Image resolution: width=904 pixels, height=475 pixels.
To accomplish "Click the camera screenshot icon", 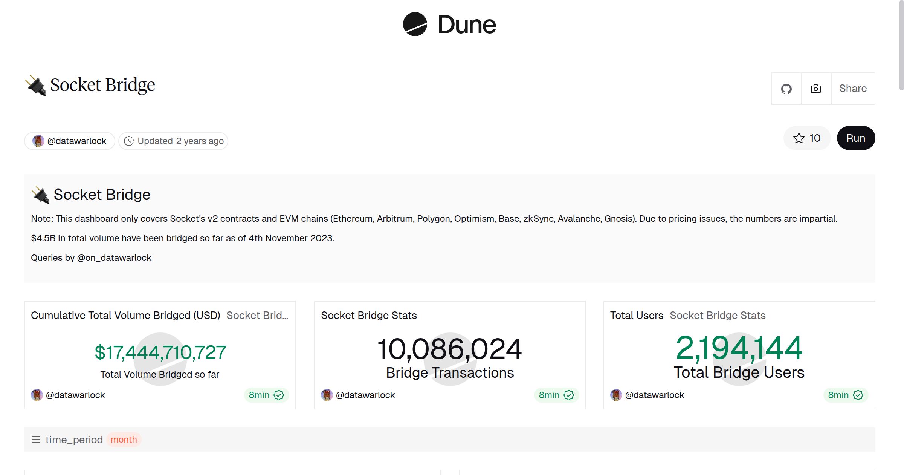I will pos(815,89).
